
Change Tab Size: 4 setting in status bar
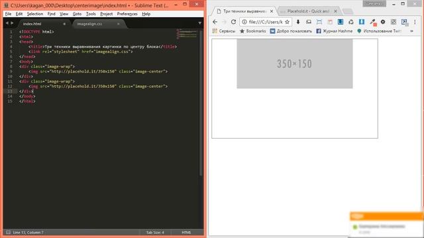155,232
